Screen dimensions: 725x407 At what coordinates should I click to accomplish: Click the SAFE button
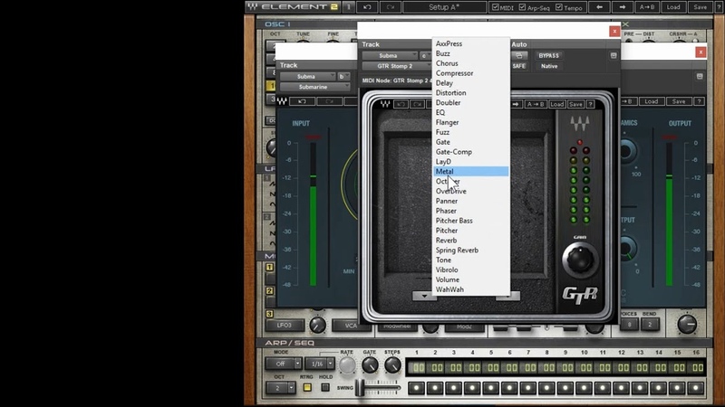pos(518,66)
